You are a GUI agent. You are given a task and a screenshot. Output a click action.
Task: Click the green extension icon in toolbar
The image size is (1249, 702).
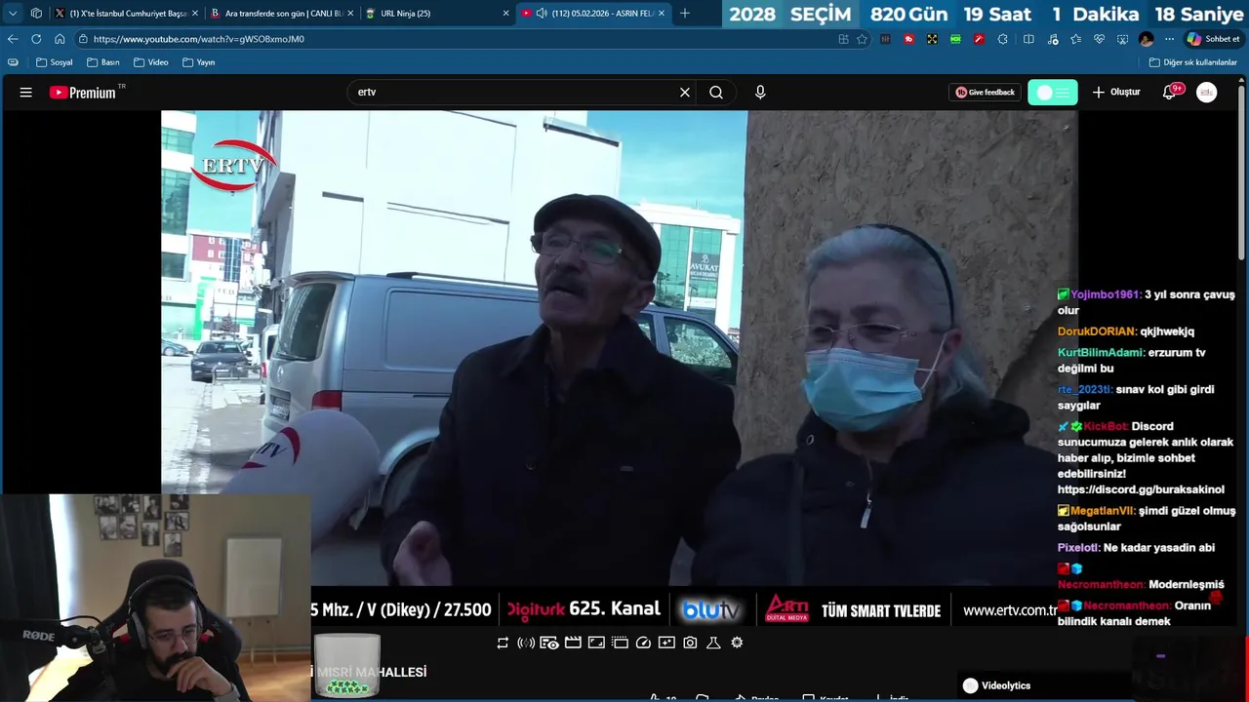(x=955, y=39)
